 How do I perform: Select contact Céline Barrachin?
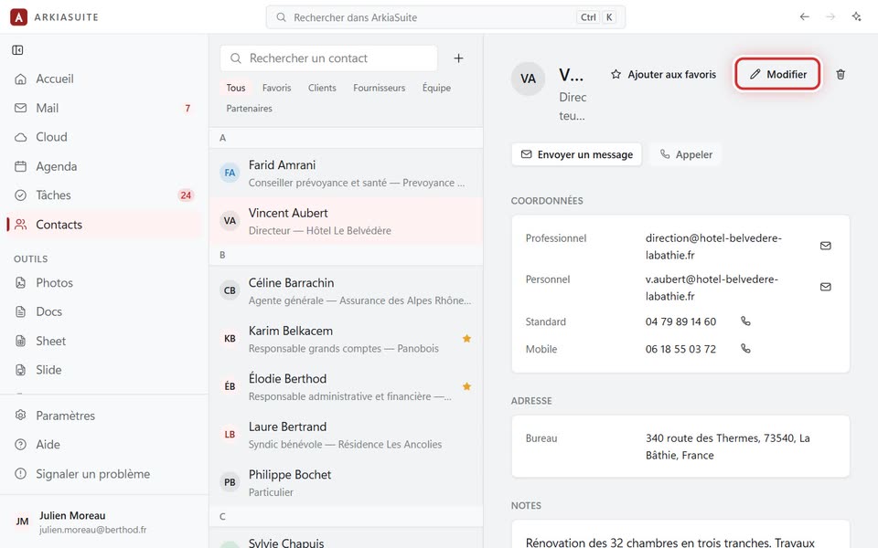(x=346, y=290)
